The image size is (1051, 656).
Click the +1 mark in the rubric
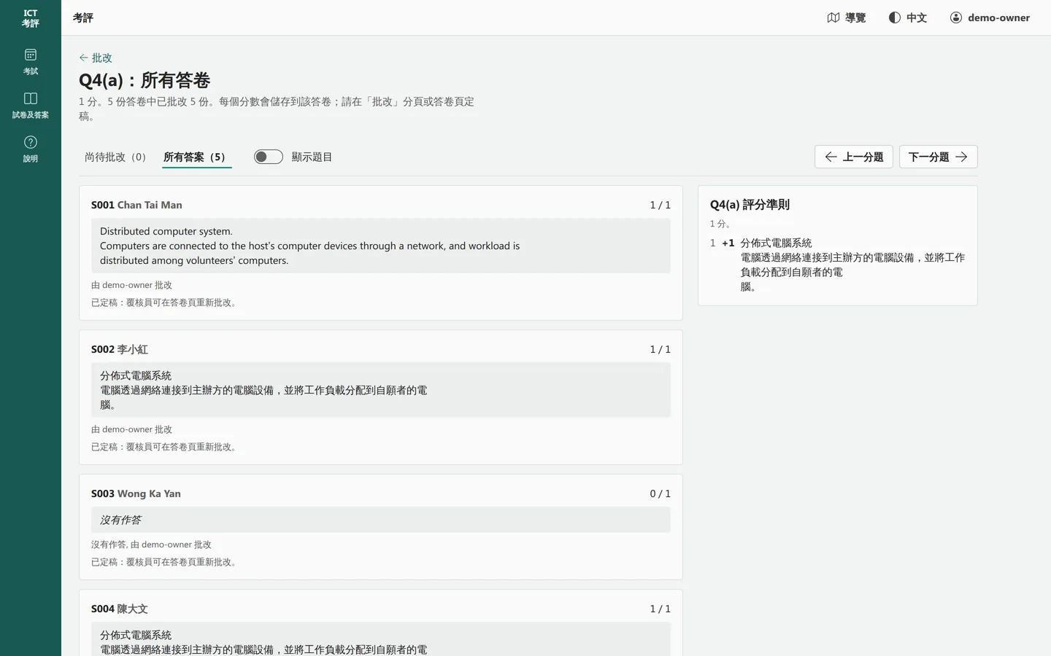click(728, 243)
